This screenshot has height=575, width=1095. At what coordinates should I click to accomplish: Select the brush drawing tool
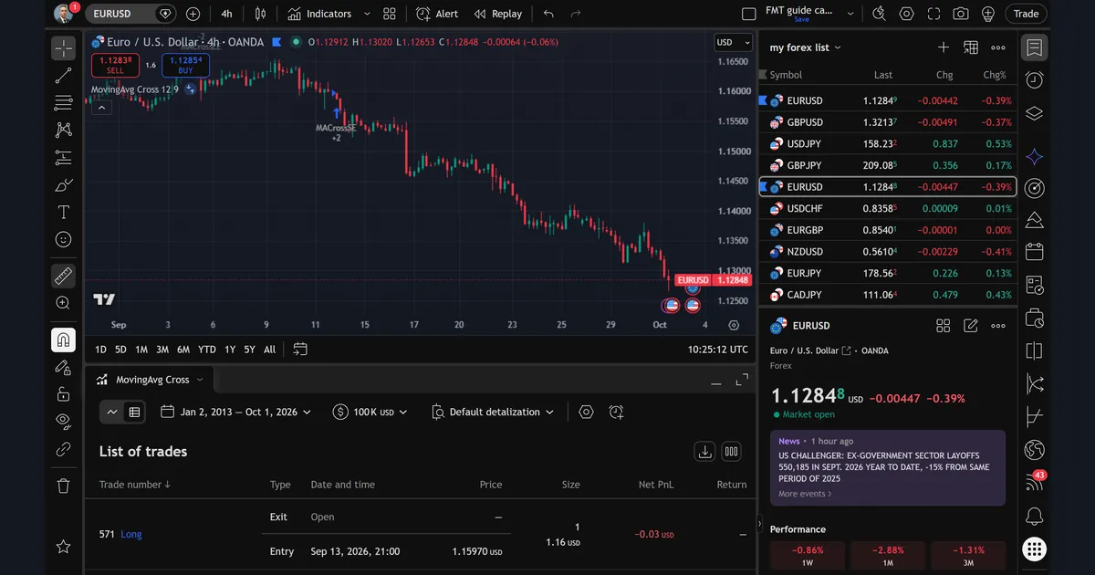point(63,185)
